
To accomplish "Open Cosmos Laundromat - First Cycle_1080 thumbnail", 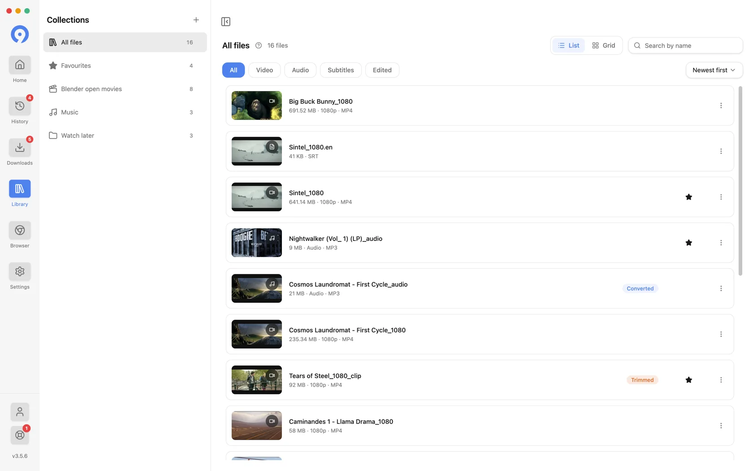I will point(257,334).
